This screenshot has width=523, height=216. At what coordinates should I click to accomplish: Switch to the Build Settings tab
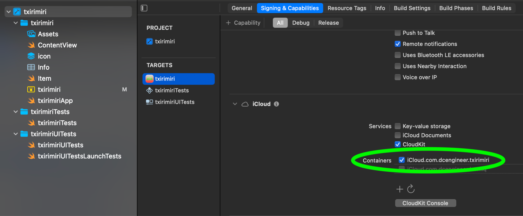[412, 8]
